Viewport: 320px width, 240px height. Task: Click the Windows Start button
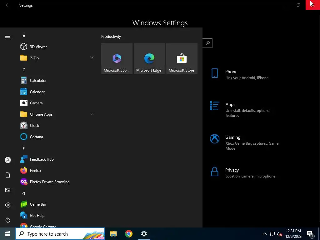click(7, 234)
